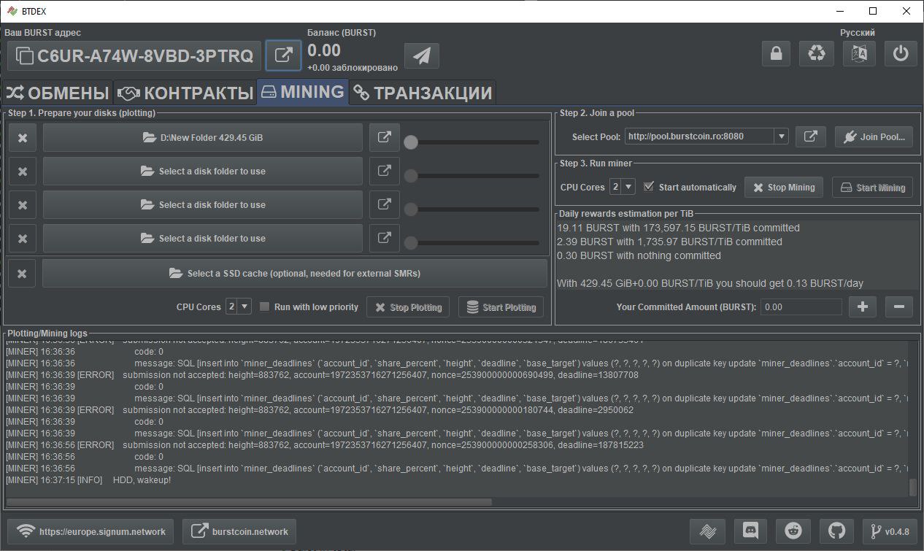
Task: Toggle Start automatically checkbox
Action: [649, 187]
